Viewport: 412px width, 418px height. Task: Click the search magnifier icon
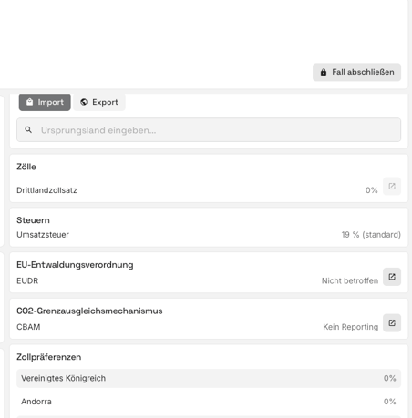pos(28,129)
